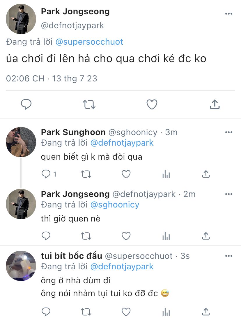Screen dimensions: 241x321
Task: Reply to the main Park Jongseong tweet
Action: pyautogui.click(x=26, y=104)
